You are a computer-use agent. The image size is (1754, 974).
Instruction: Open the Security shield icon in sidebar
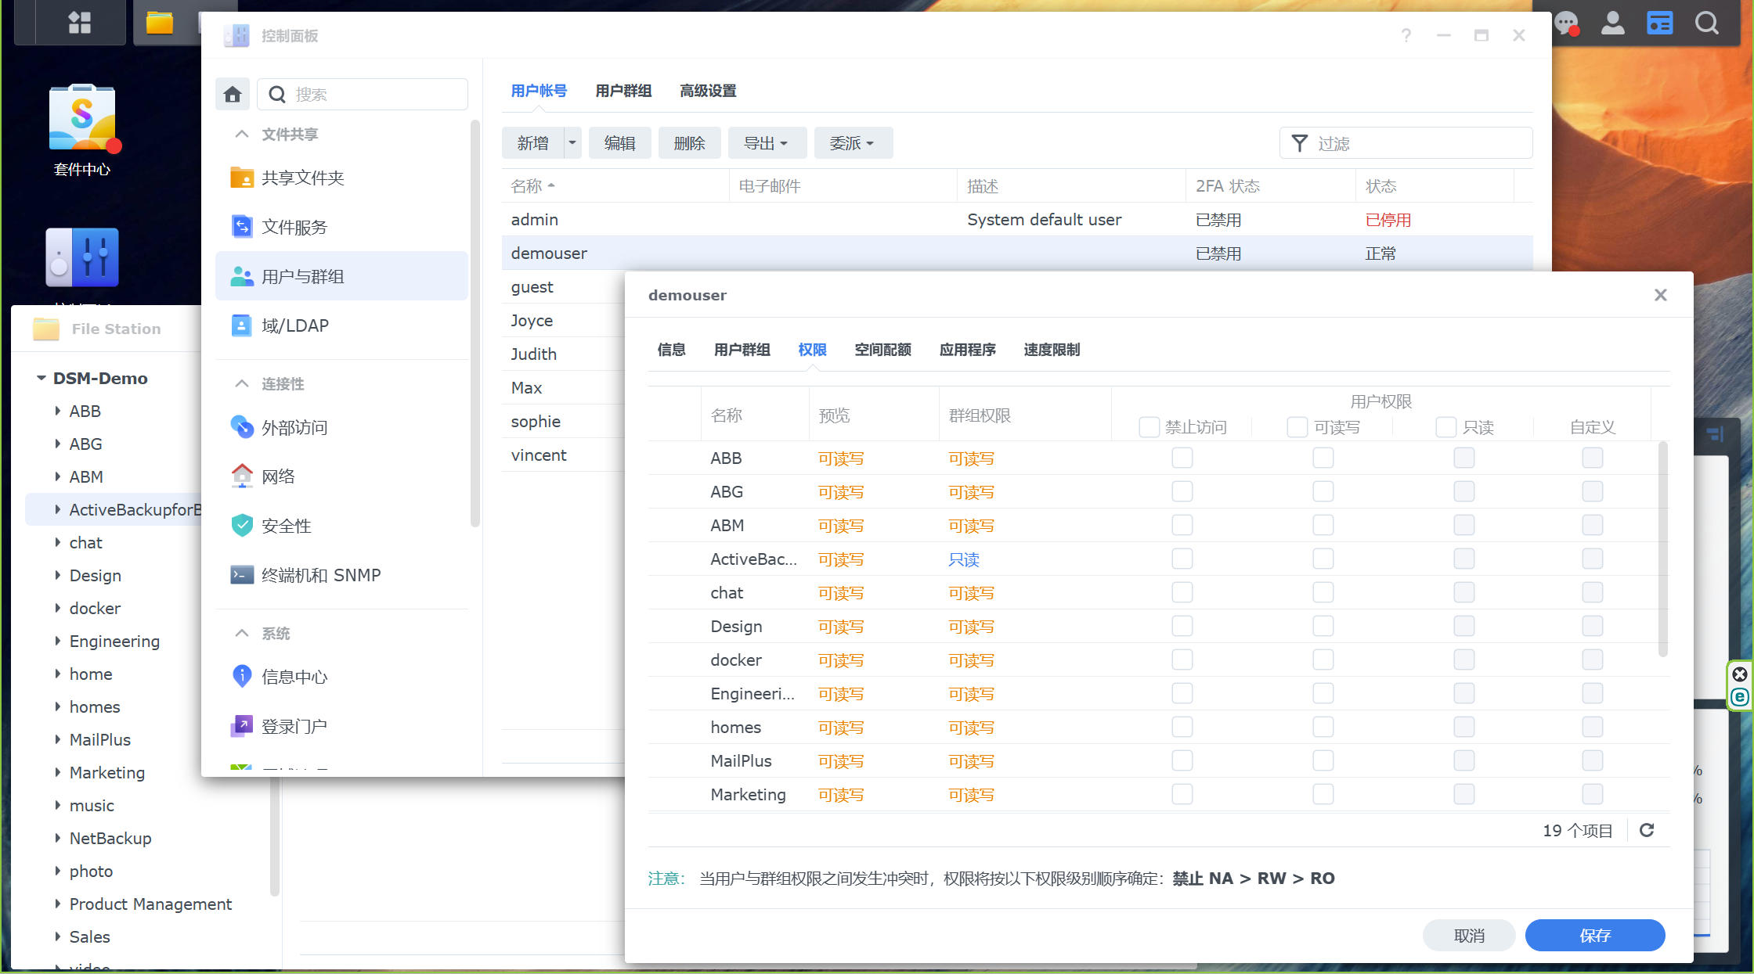[242, 526]
